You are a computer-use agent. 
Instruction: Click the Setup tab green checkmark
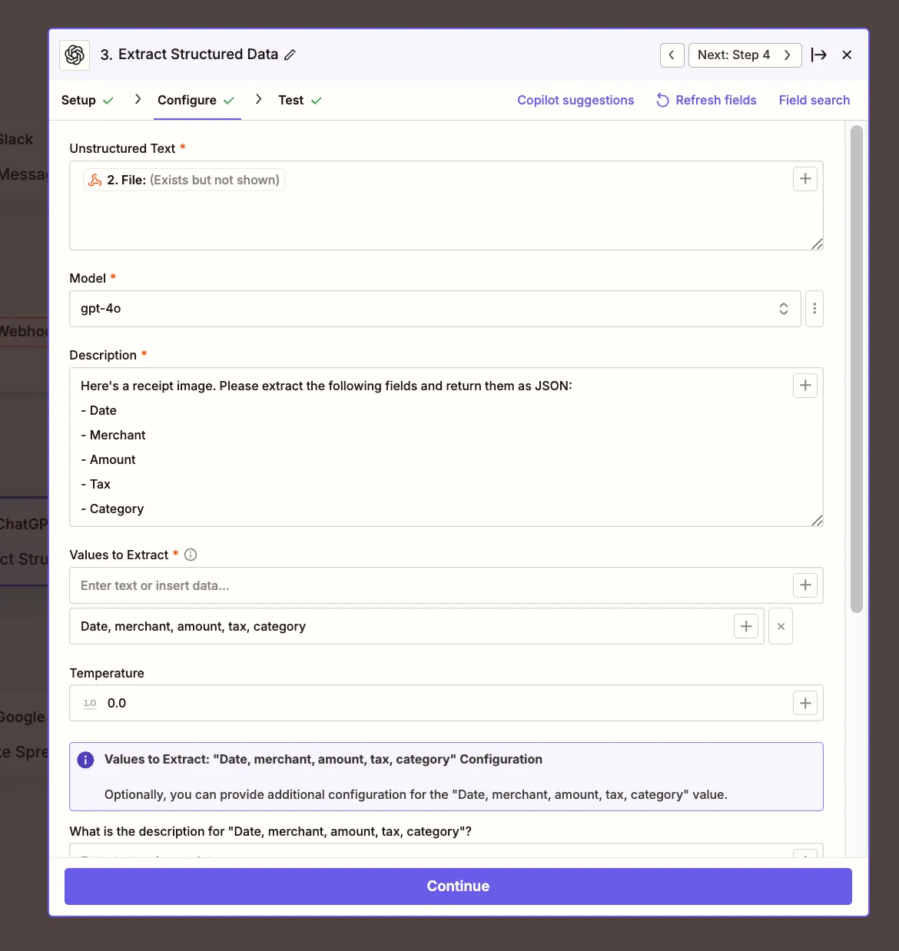108,101
